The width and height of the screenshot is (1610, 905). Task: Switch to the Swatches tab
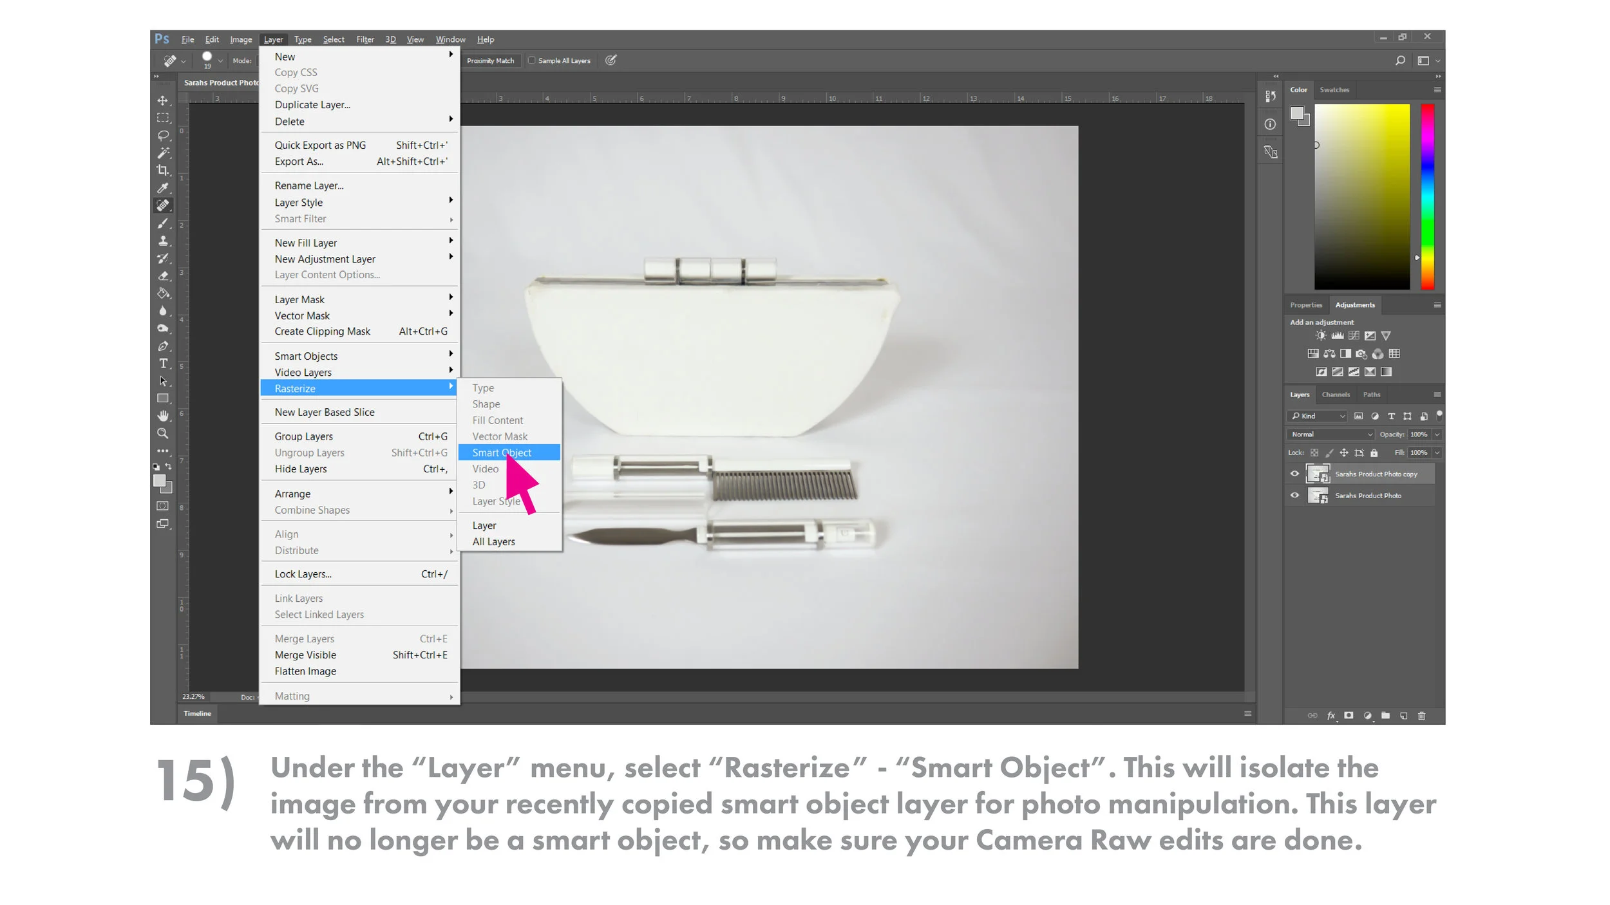point(1334,90)
